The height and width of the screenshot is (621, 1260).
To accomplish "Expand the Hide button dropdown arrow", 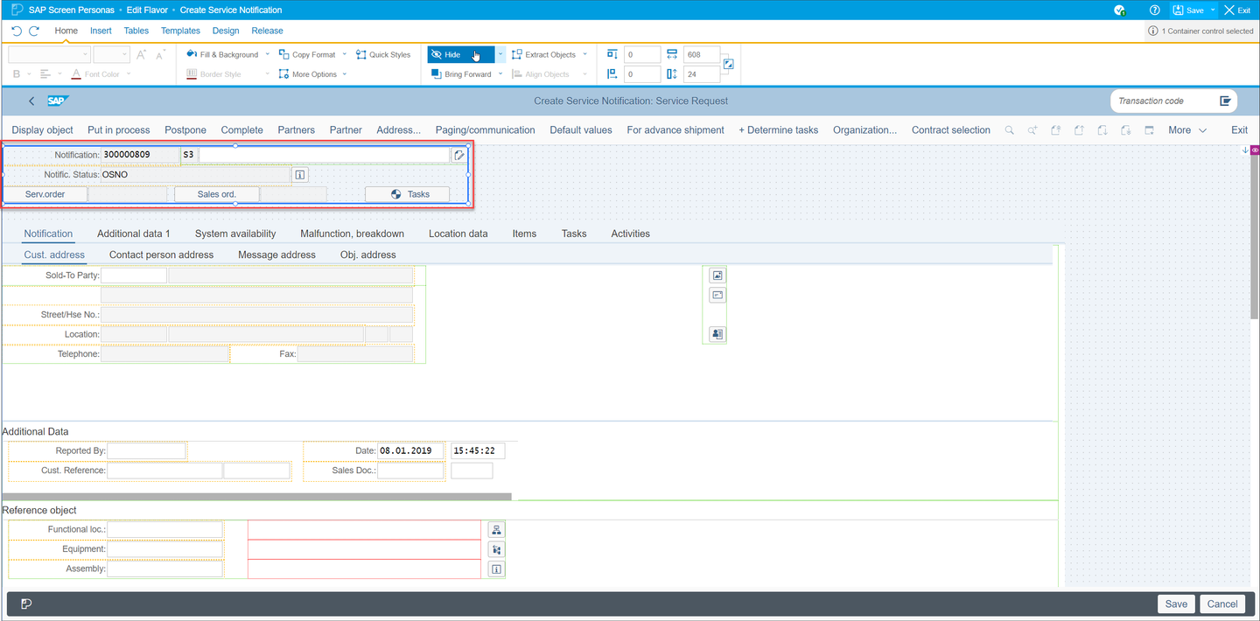I will click(x=500, y=54).
